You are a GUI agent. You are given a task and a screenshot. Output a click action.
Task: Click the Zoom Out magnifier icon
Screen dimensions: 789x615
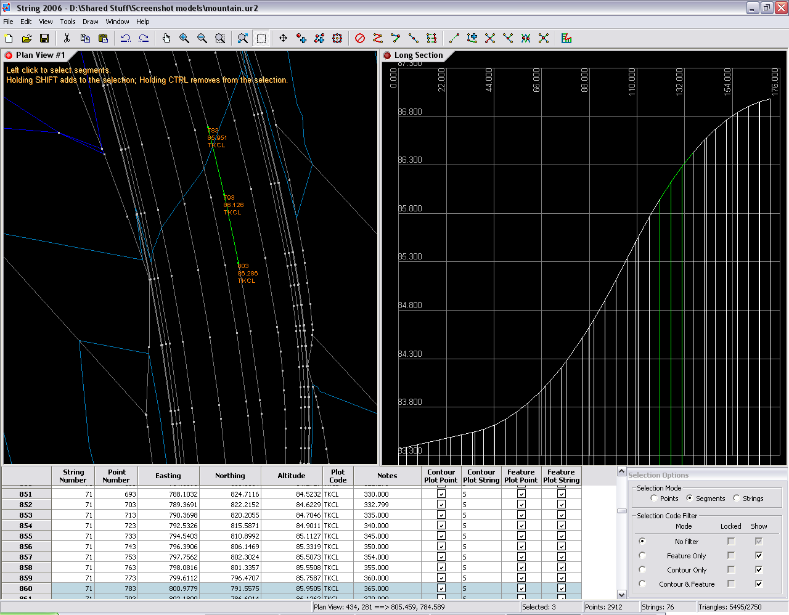(202, 38)
